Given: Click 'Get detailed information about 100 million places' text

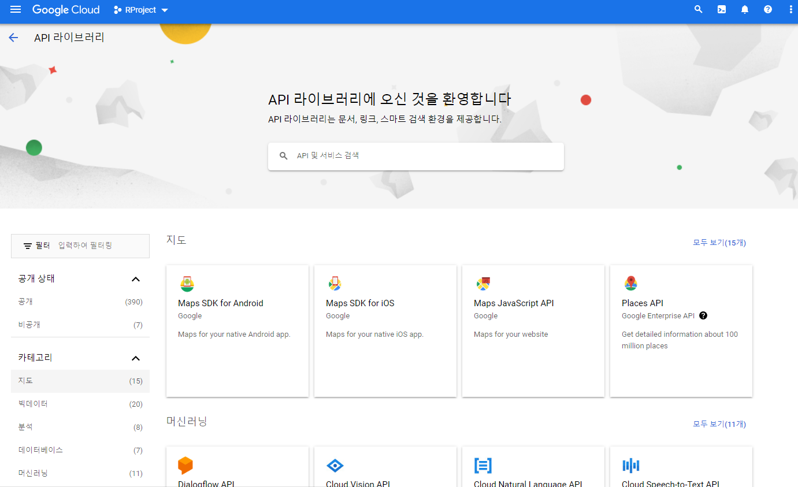Looking at the screenshot, I should coord(680,340).
